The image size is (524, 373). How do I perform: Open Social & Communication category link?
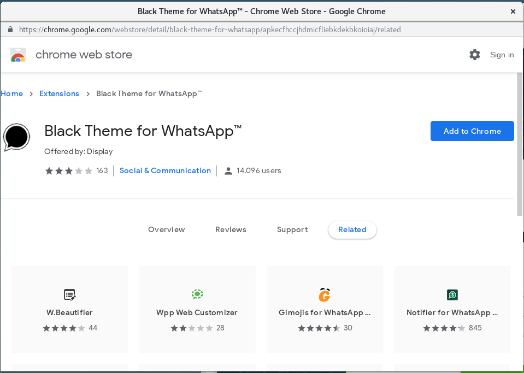pyautogui.click(x=165, y=171)
